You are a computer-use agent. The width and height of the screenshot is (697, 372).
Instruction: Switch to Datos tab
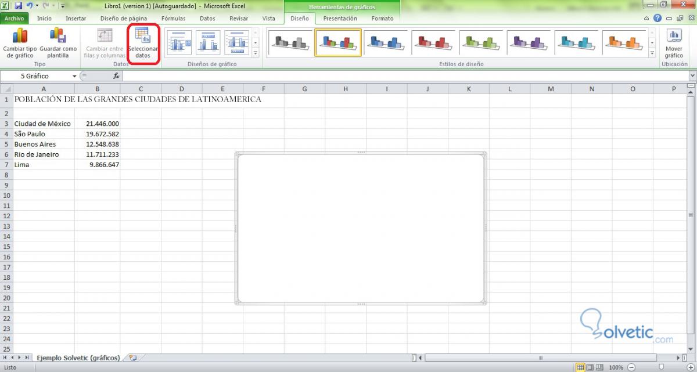tap(207, 18)
